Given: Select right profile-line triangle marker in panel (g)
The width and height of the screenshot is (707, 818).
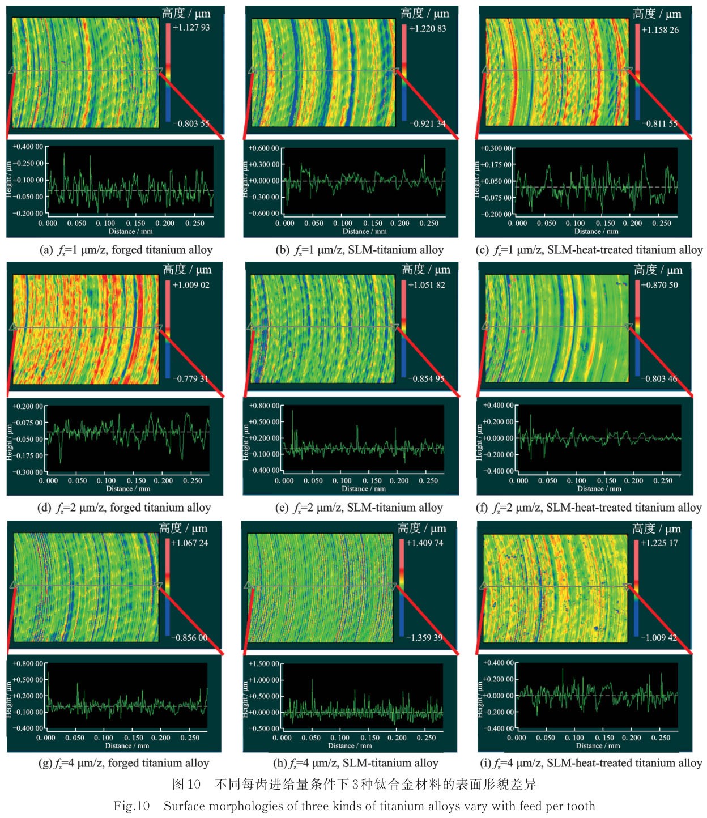Looking at the screenshot, I should tap(158, 586).
